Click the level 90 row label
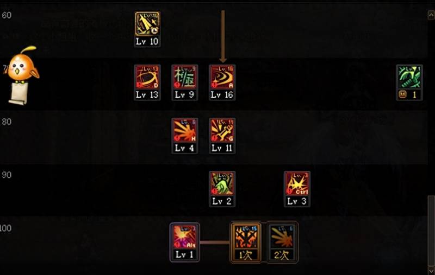The image size is (435, 275). [7, 175]
